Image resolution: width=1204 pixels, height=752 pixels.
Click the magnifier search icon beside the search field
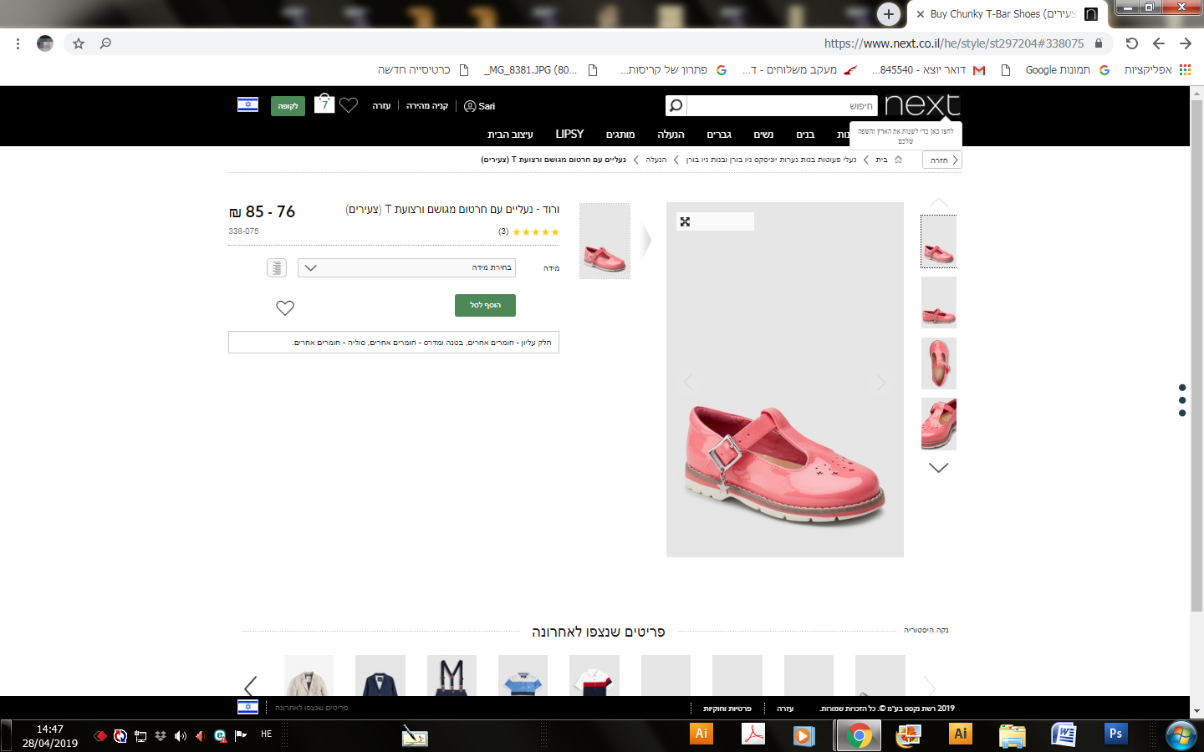click(x=676, y=105)
